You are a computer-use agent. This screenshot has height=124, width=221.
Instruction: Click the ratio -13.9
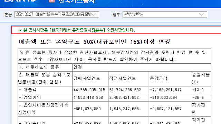tap(198, 90)
